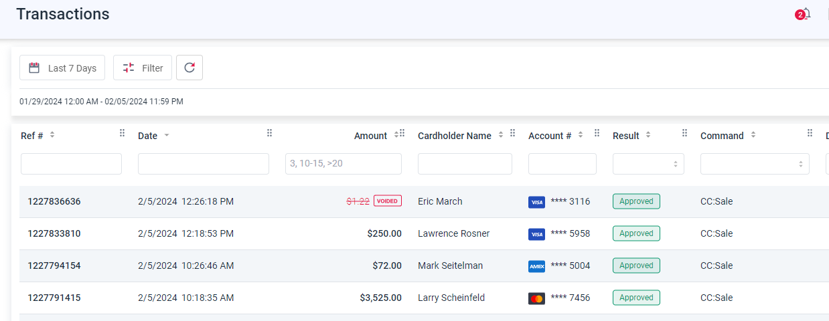
Task: Click the Approved badge for Eric March
Action: [636, 201]
